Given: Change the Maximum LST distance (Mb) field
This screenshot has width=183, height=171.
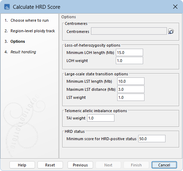Looking at the screenshot, I should point(131,89).
